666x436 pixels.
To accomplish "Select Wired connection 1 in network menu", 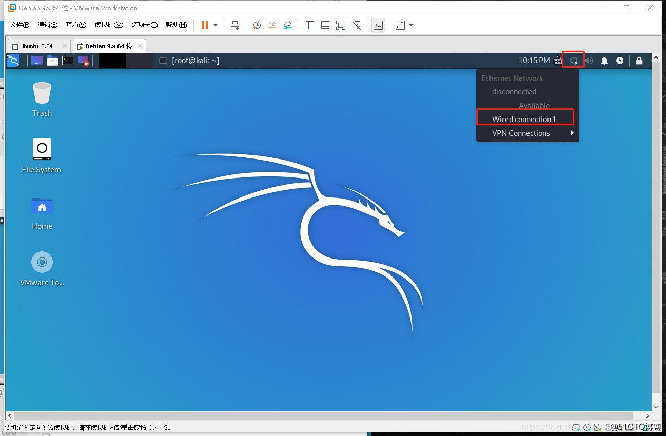I will [524, 119].
